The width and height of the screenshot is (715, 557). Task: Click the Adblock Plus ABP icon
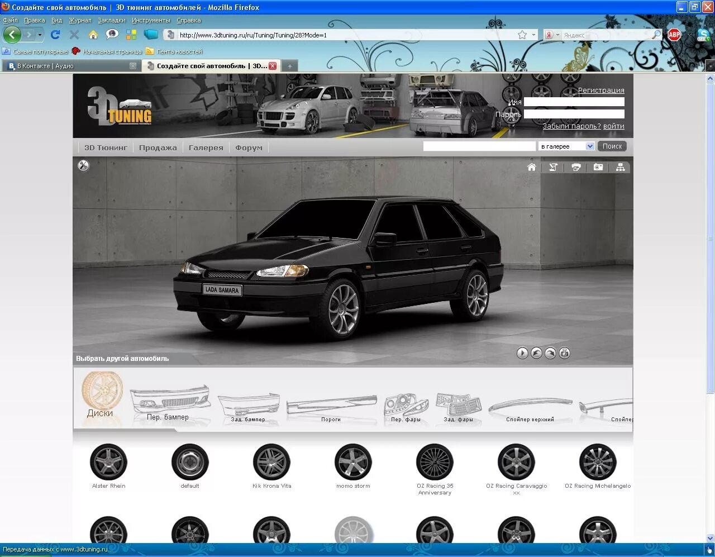pos(674,35)
